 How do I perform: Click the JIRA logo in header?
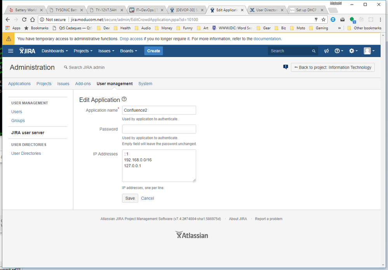pos(27,51)
